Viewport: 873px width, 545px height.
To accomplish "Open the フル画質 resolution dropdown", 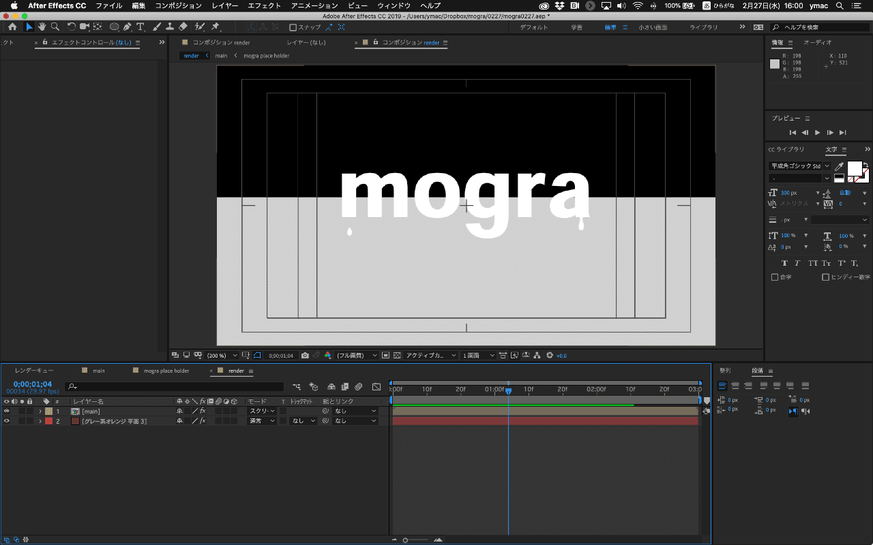I will click(357, 356).
